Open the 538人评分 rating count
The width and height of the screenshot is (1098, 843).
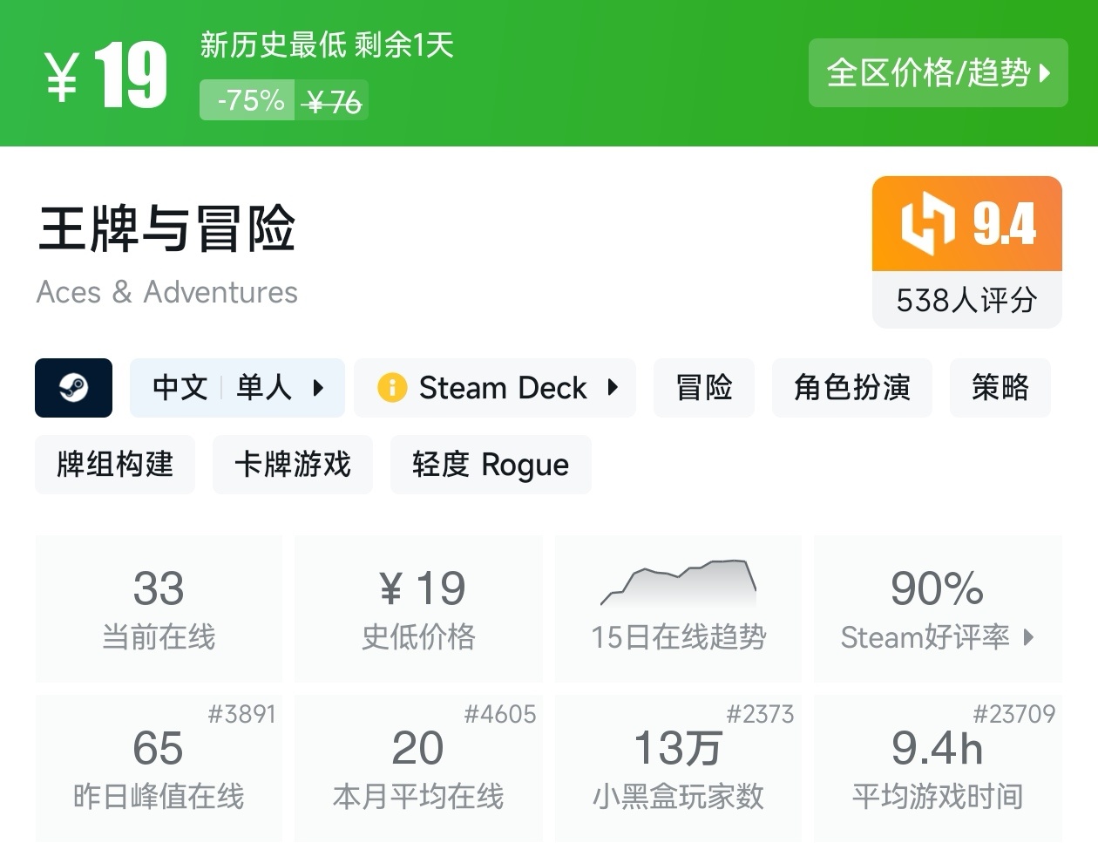point(966,301)
